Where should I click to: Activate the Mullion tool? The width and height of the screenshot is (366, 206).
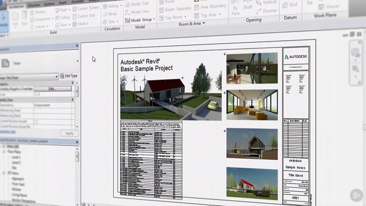pos(81,24)
